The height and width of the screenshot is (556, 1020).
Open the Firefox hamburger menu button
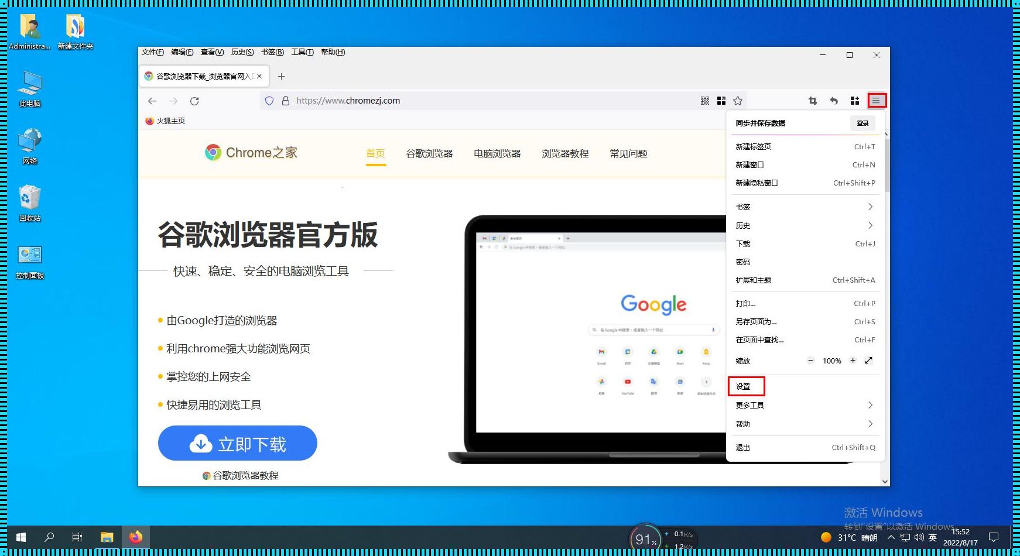(x=876, y=101)
